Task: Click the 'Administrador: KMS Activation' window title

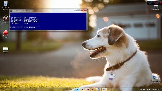Action: click(23, 11)
